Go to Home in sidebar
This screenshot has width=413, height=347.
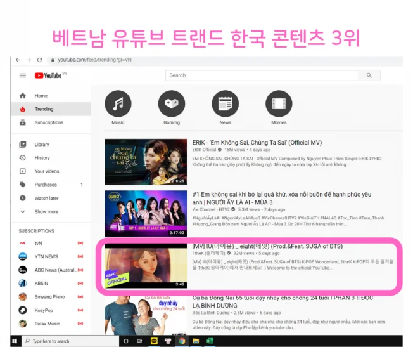tap(51, 96)
